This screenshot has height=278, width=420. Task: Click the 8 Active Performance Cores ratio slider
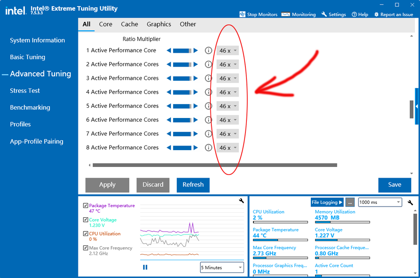click(182, 148)
